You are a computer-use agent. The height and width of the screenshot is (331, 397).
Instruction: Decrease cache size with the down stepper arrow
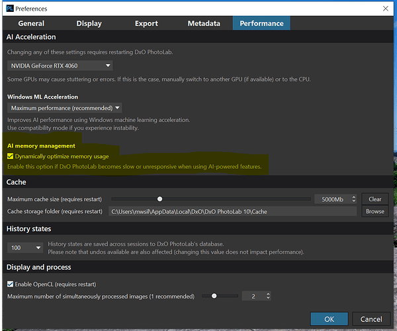pyautogui.click(x=354, y=201)
